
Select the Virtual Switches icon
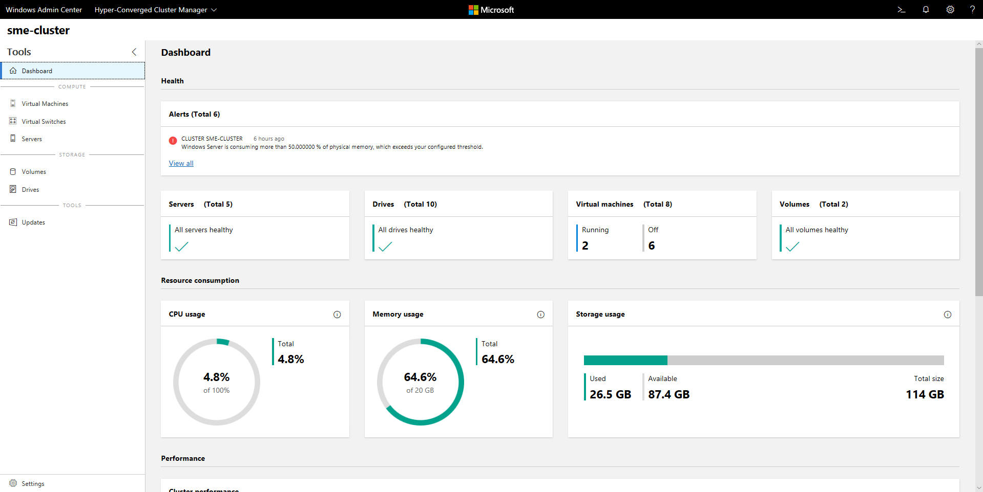pyautogui.click(x=13, y=121)
